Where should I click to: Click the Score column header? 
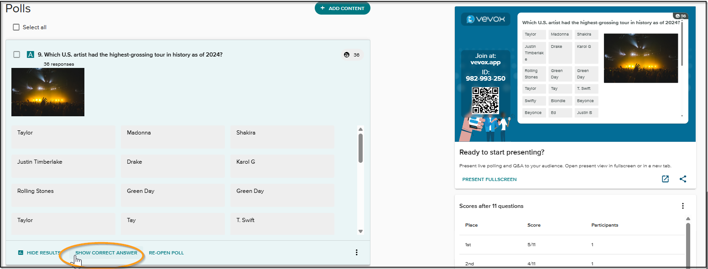click(534, 225)
